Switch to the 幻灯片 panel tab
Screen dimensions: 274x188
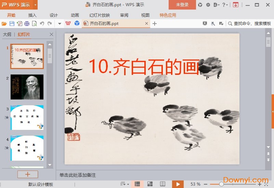point(24,35)
